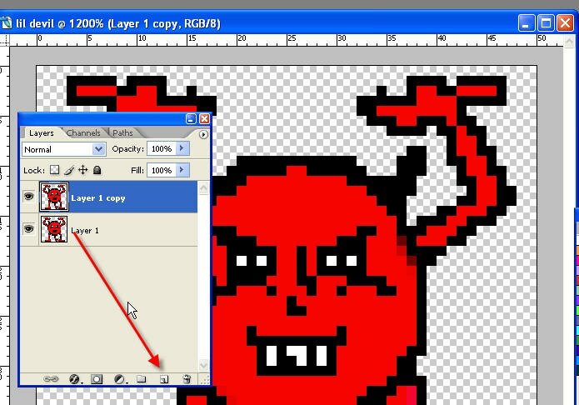579x405 pixels.
Task: Open the blending mode Normal dropdown
Action: pyautogui.click(x=64, y=149)
